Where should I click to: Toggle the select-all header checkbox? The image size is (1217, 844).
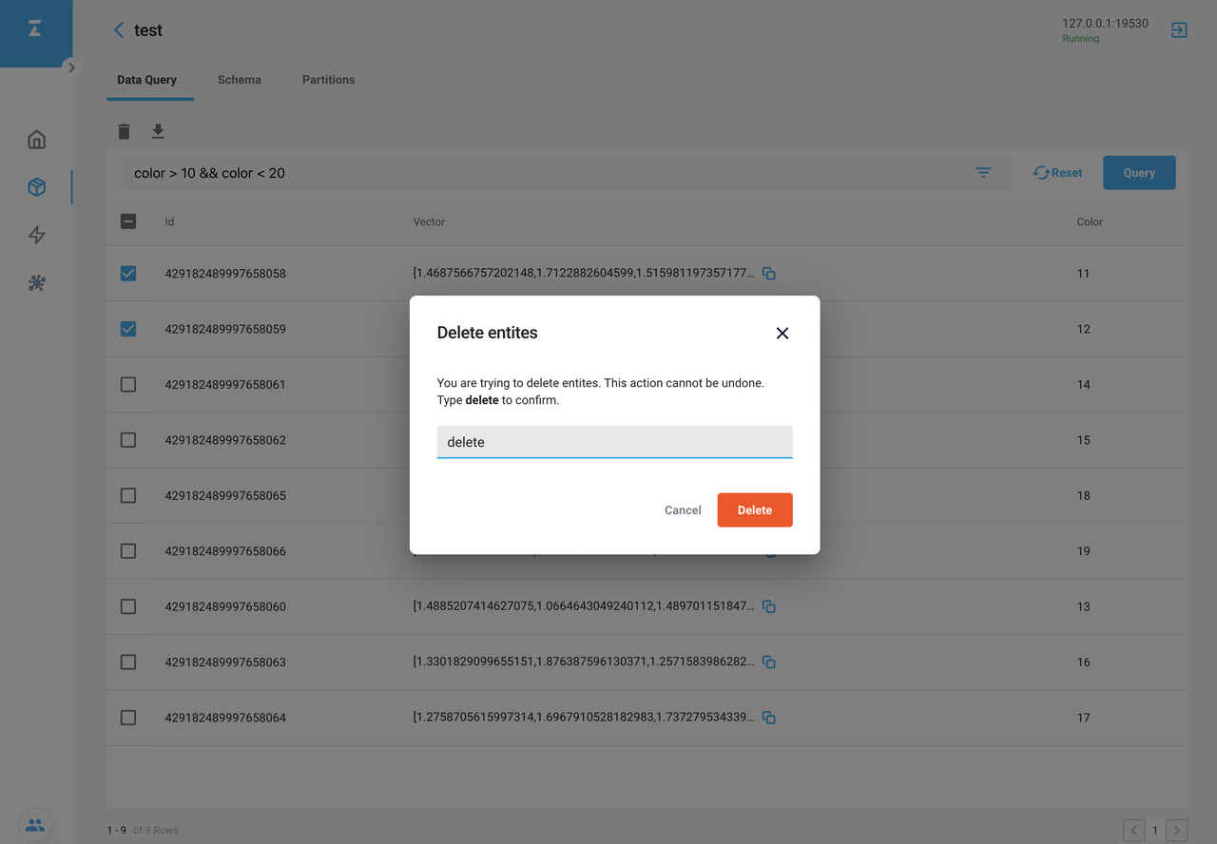[x=128, y=221]
